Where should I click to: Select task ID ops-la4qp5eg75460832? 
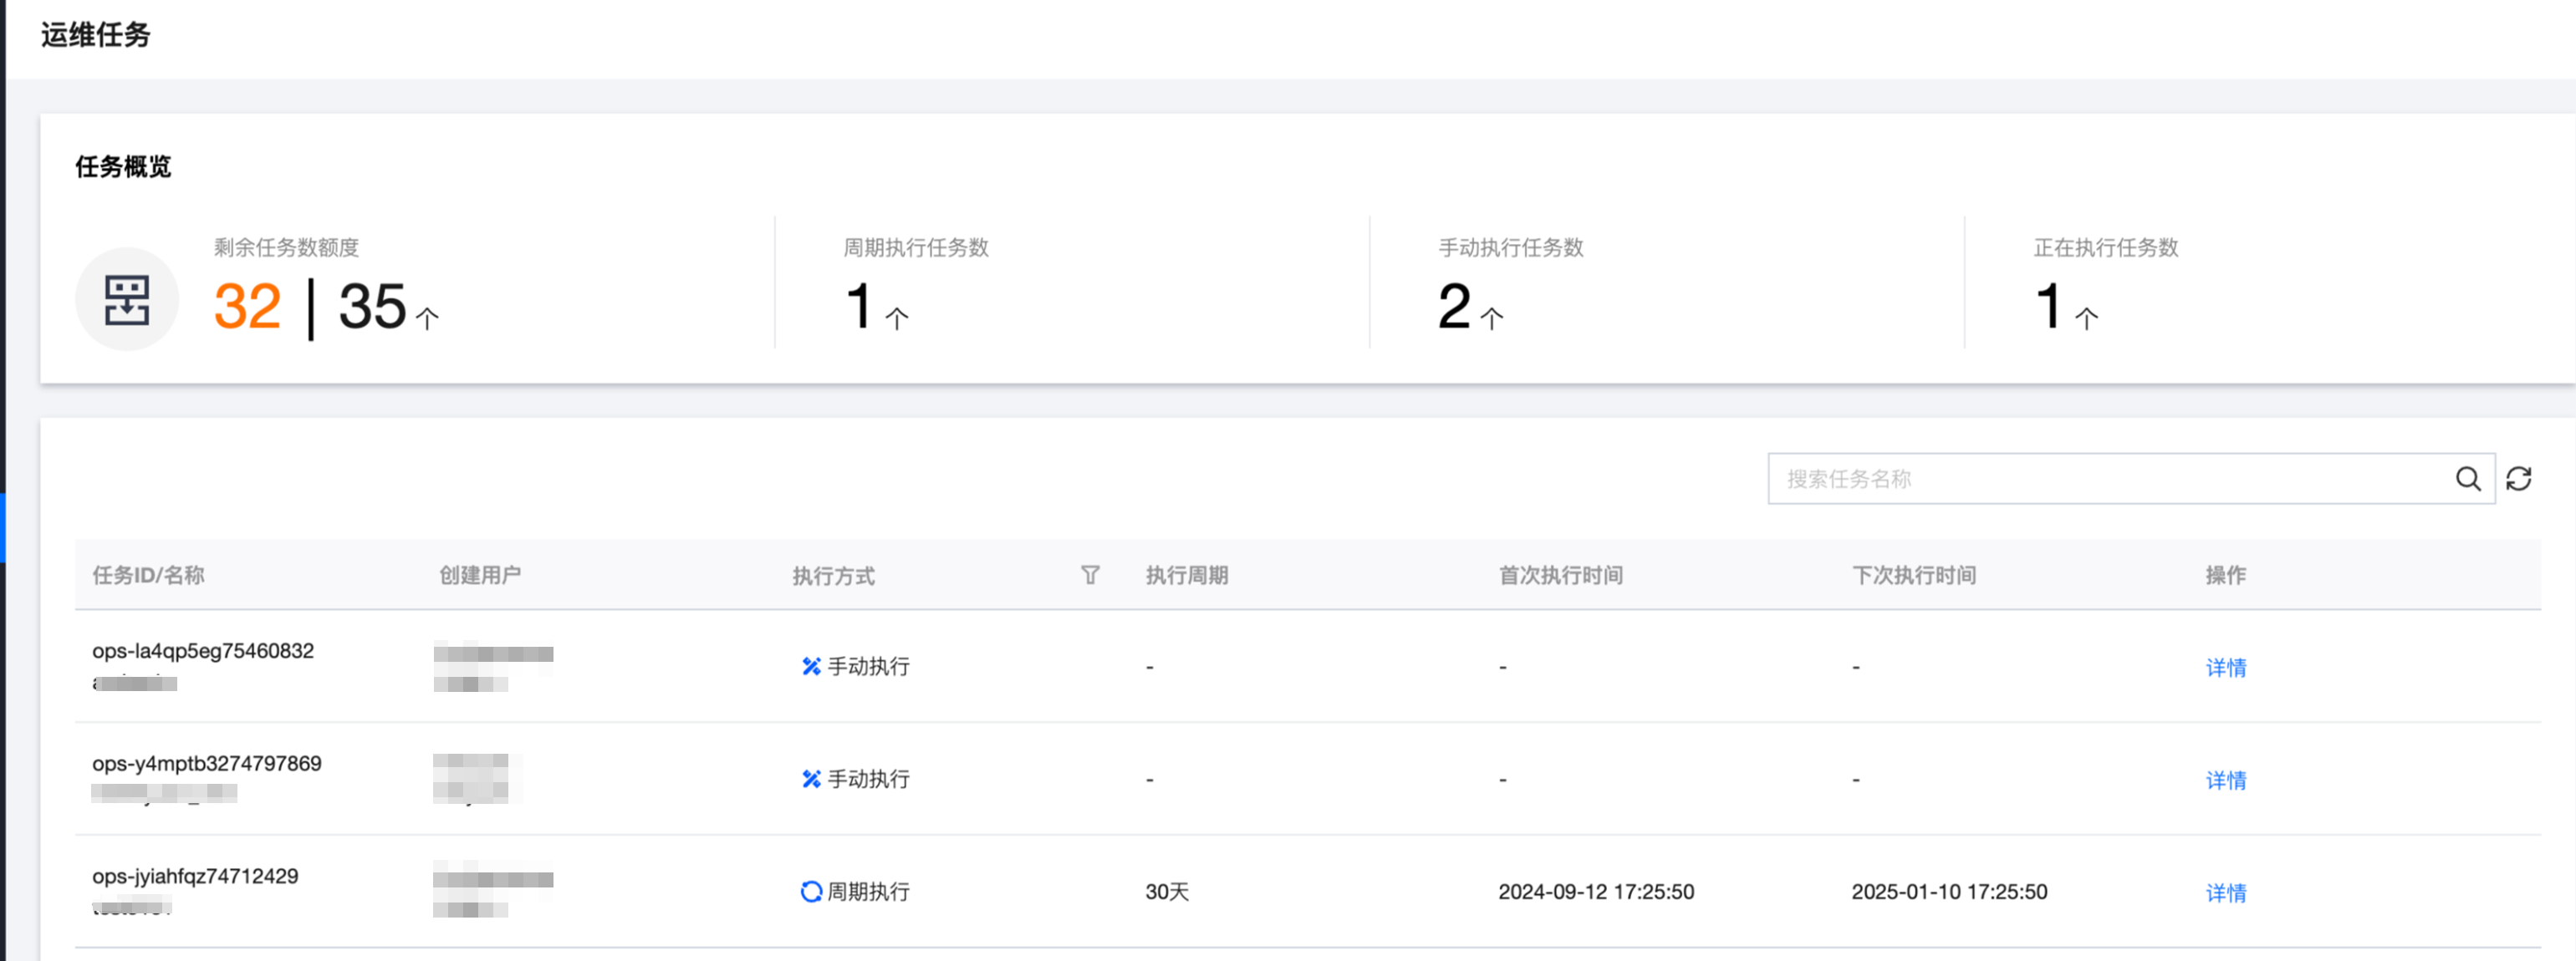[203, 651]
